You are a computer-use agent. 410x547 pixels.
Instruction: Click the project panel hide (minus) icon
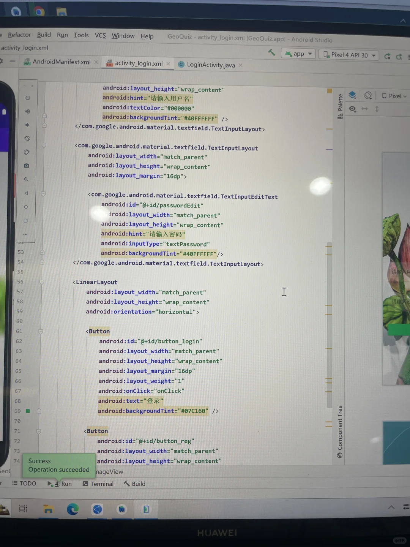[13, 61]
